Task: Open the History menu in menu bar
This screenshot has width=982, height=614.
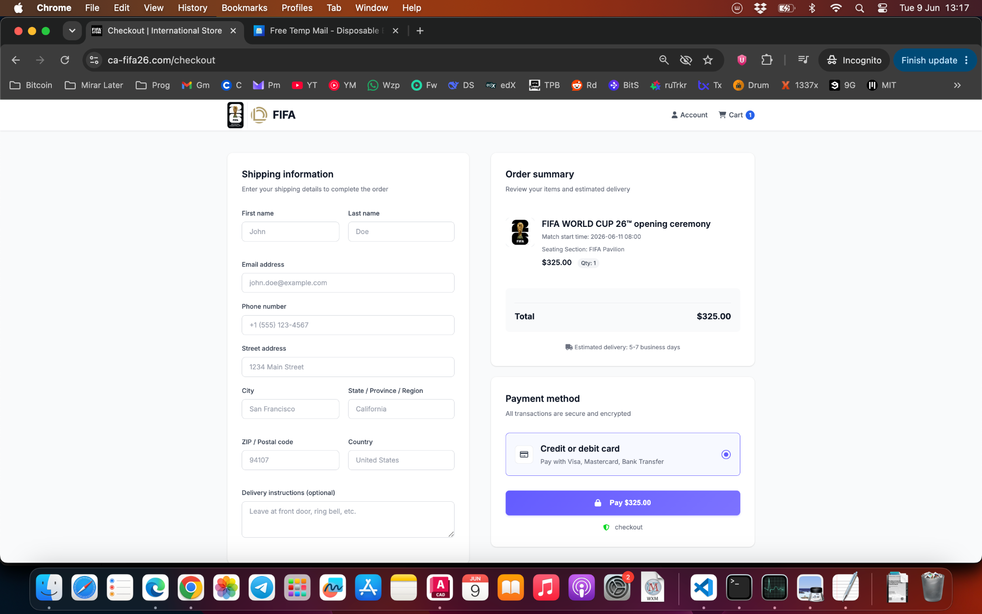Action: click(192, 8)
